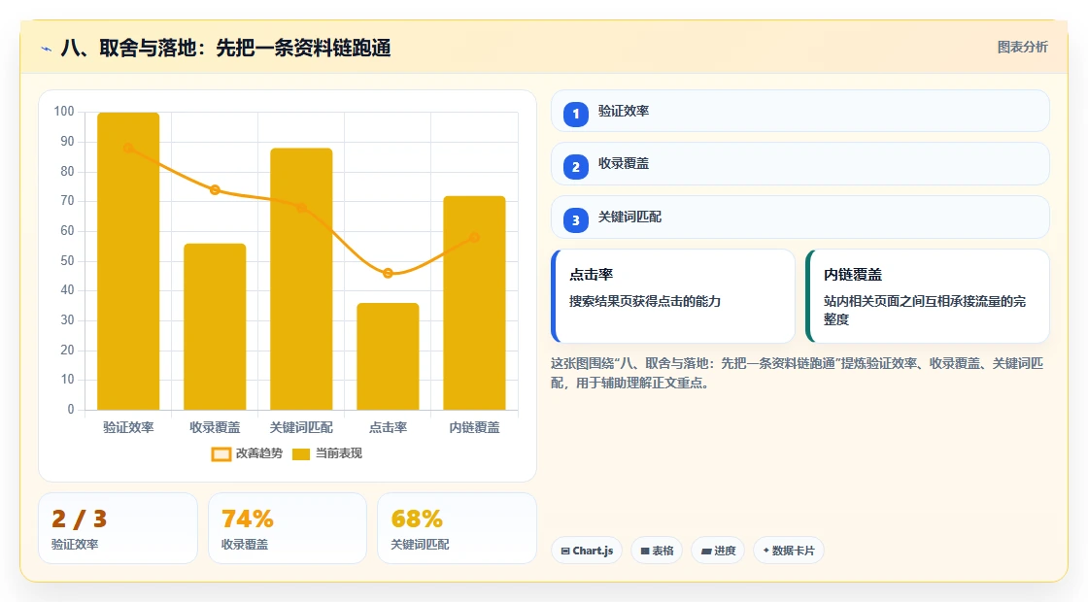1088x602 pixels.
Task: Click the 点击率 bar in the chart
Action: tap(388, 356)
